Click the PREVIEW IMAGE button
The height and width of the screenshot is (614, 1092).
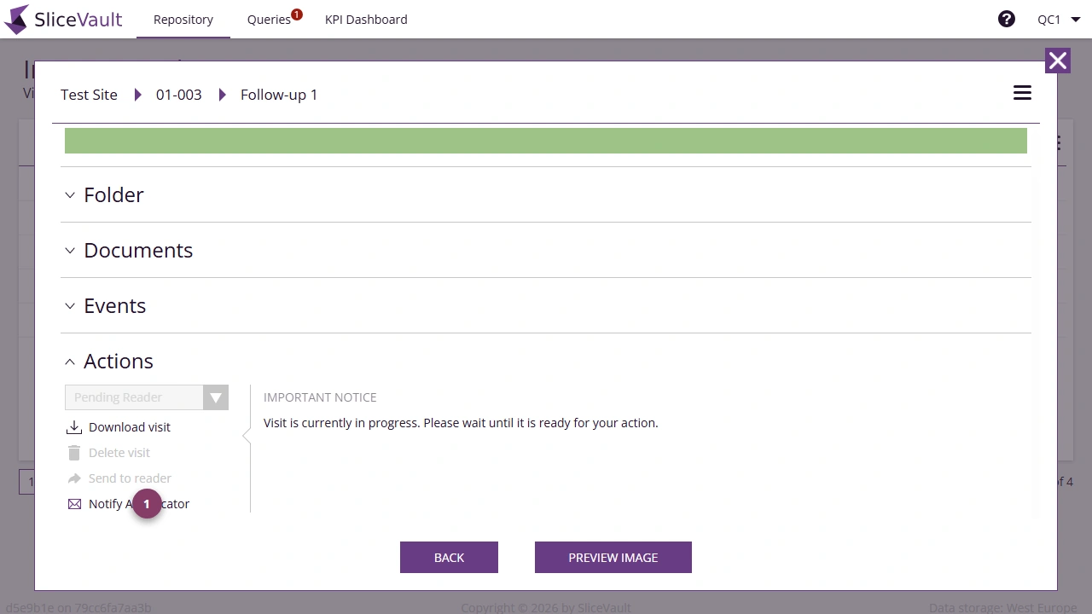tap(613, 557)
